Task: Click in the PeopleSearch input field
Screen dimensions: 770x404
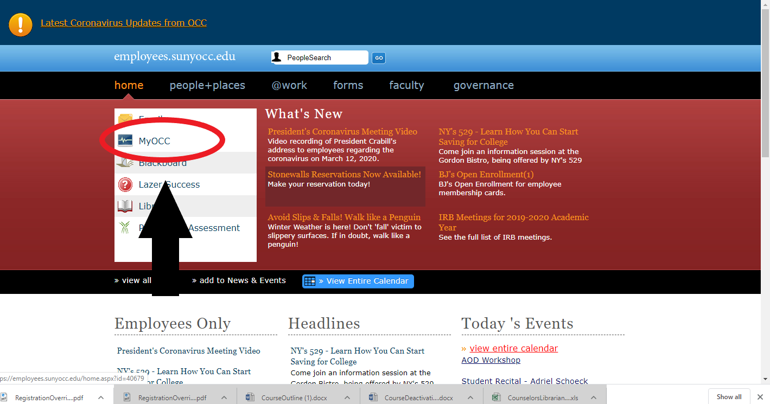Action: 326,57
